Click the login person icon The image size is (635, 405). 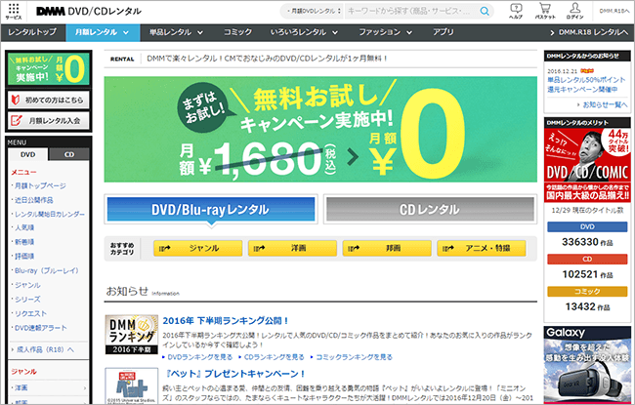click(575, 12)
